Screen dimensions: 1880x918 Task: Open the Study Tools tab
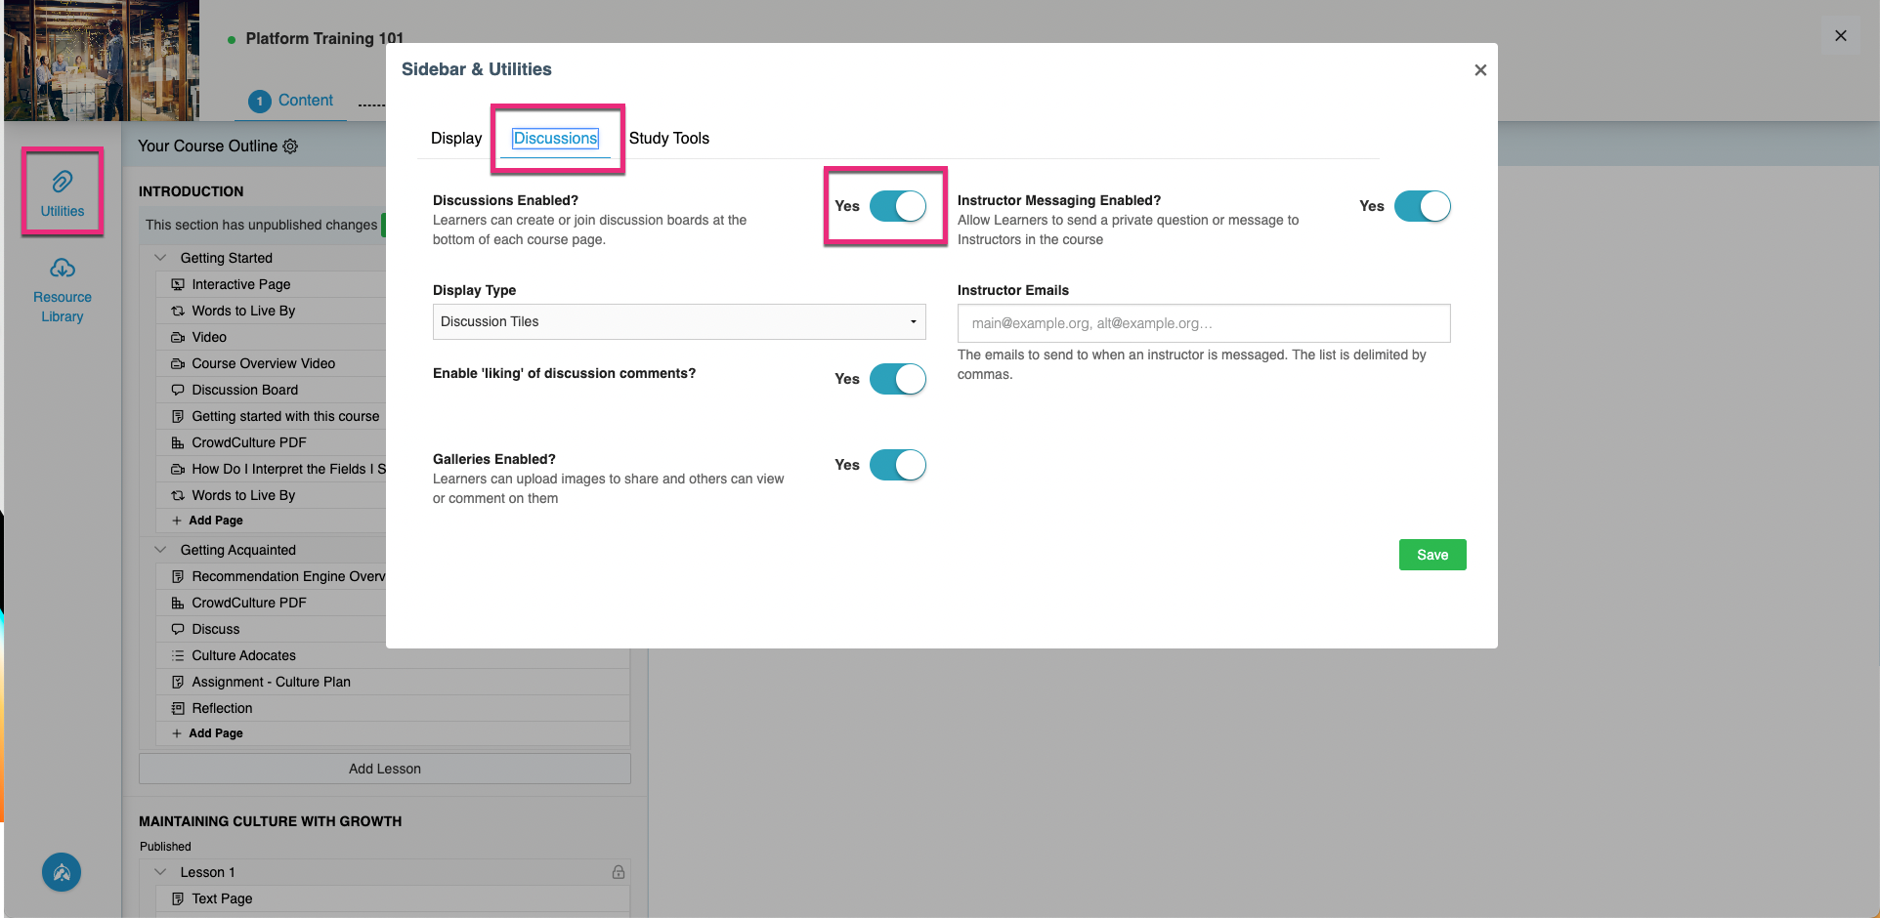(668, 138)
